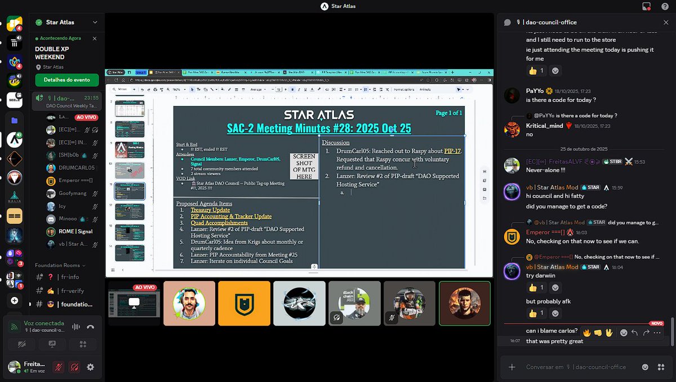676x382 pixels.
Task: Unmute the microphone
Action: 57,367
